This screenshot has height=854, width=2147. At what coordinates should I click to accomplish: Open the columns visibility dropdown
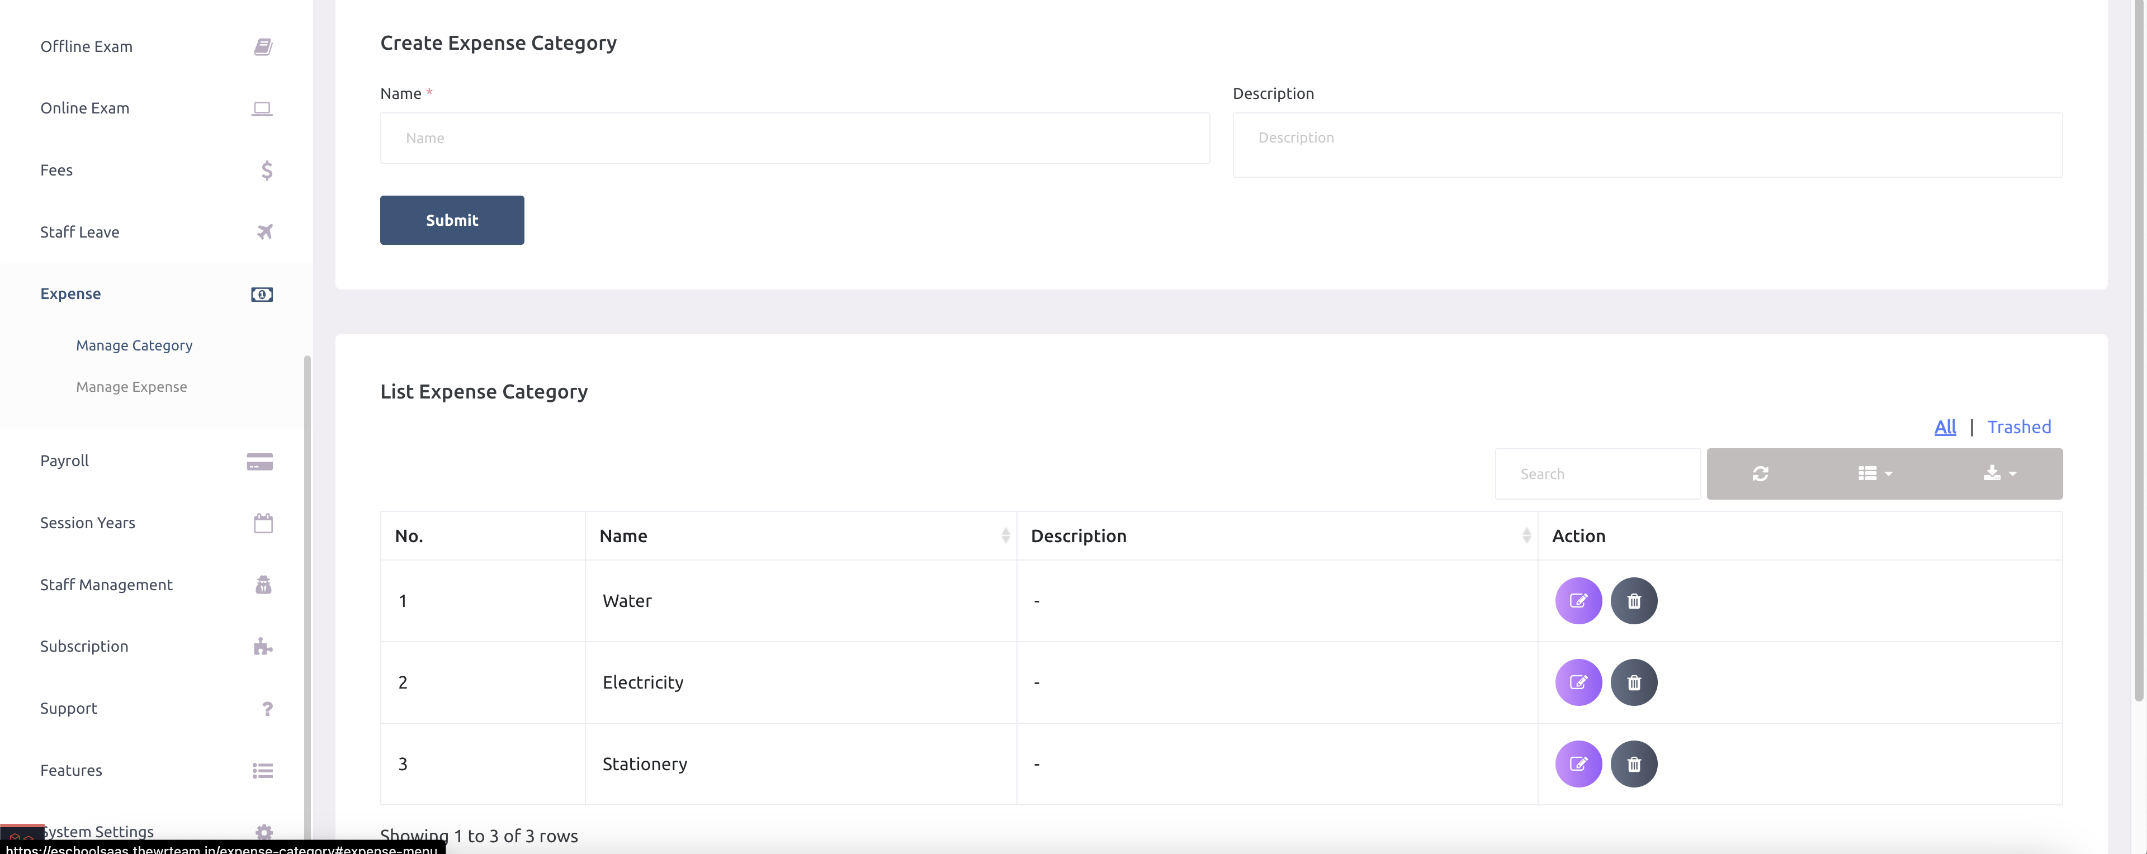coord(1875,473)
